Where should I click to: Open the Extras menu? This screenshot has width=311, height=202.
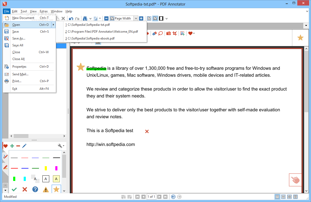[44, 11]
